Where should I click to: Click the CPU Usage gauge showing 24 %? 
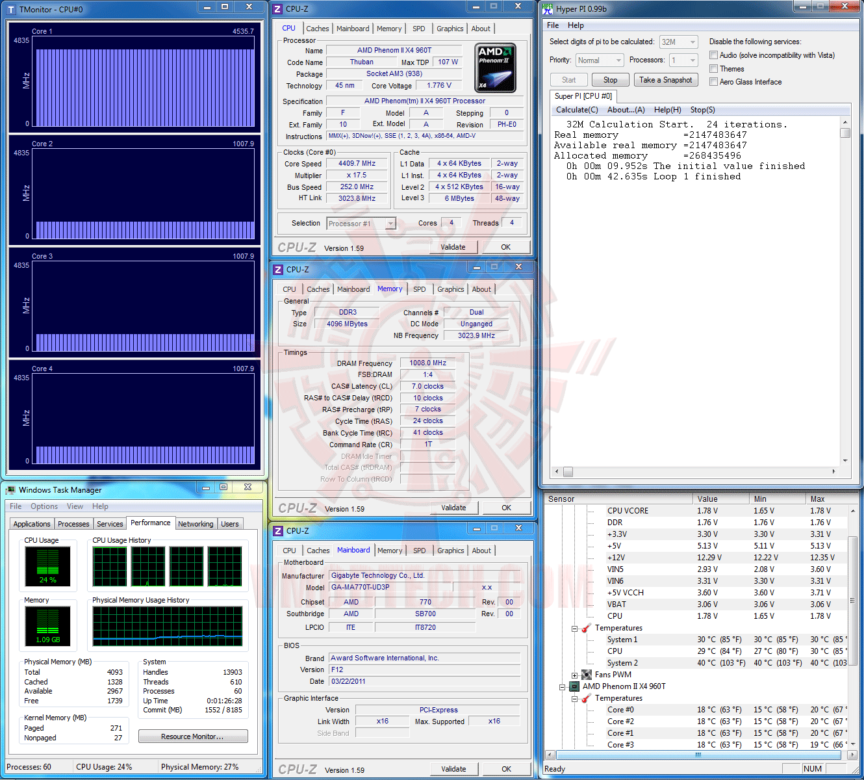[x=47, y=566]
